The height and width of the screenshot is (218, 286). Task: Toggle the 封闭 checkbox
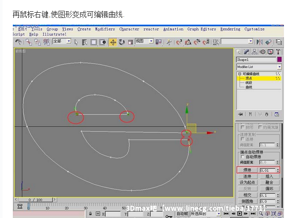[x=242, y=127]
